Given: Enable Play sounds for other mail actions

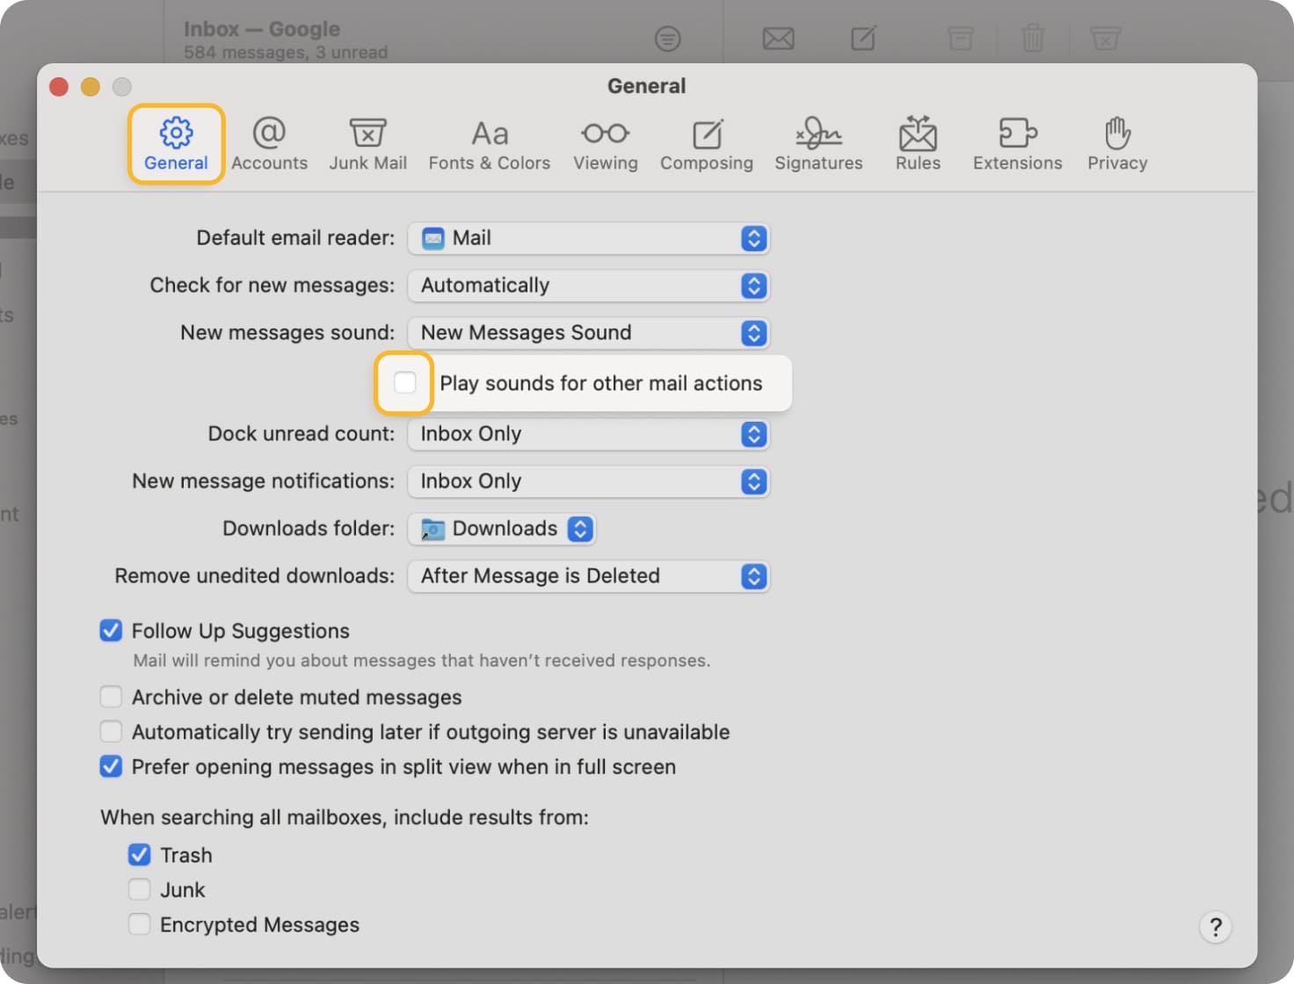Looking at the screenshot, I should (404, 382).
